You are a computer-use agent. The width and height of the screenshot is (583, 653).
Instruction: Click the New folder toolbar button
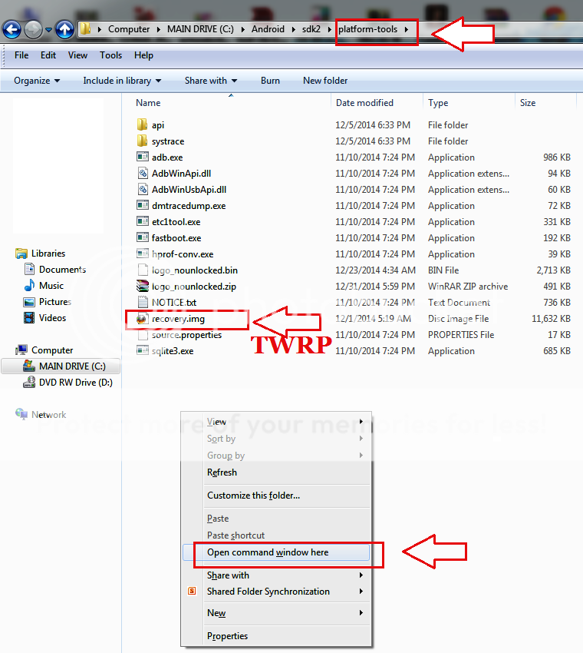click(x=325, y=81)
